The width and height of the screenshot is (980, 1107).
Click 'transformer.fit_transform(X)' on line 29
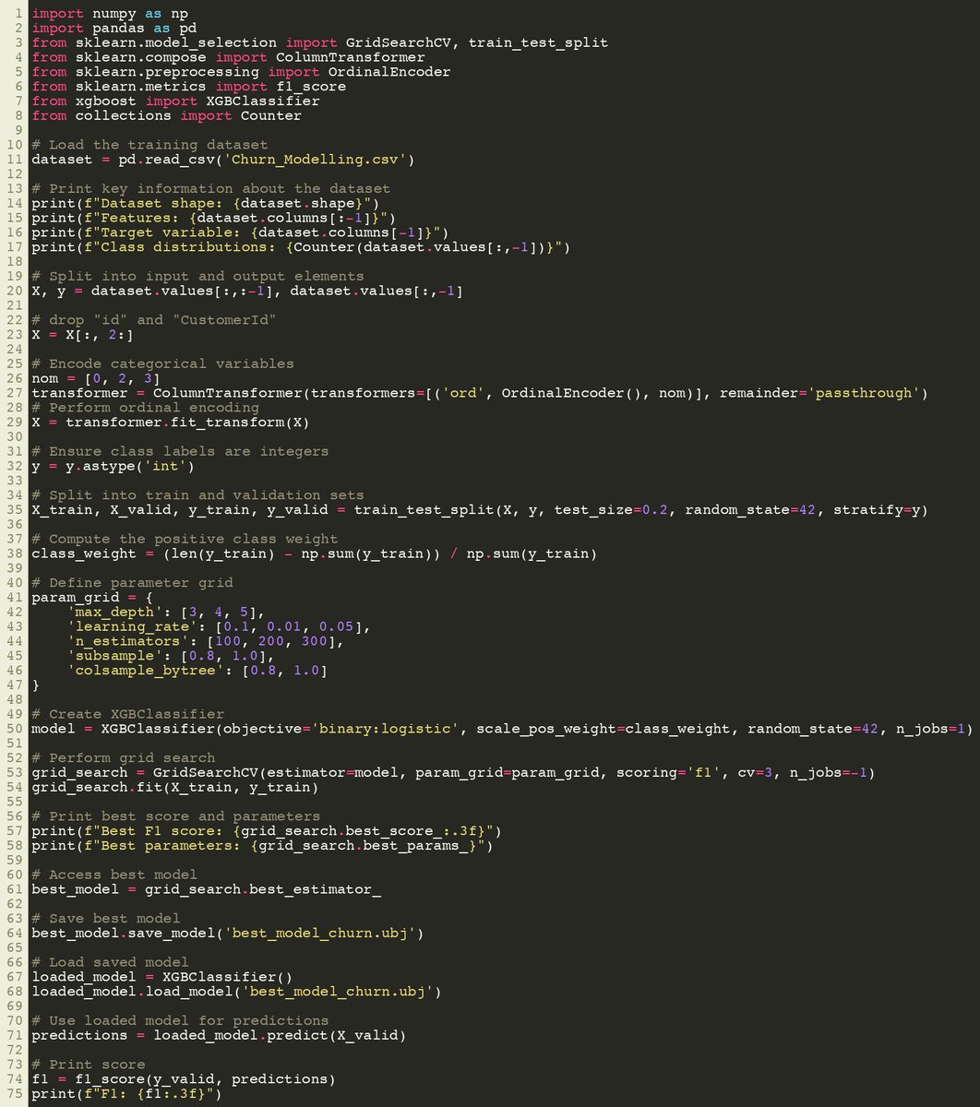188,423
